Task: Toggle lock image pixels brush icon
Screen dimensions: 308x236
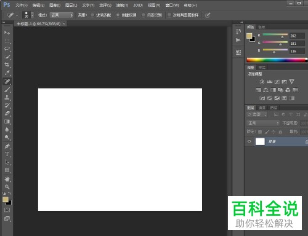Action: (x=267, y=132)
